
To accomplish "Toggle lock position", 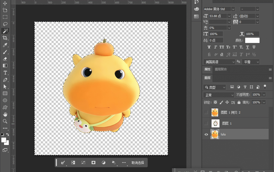I will pyautogui.click(x=227, y=102).
